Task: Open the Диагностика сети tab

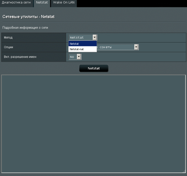Action: [x=16, y=3]
